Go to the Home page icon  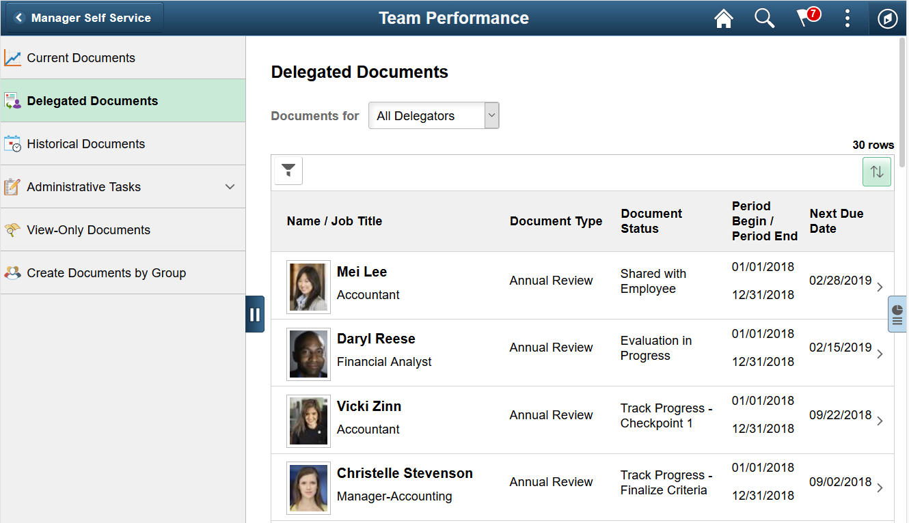pyautogui.click(x=724, y=18)
